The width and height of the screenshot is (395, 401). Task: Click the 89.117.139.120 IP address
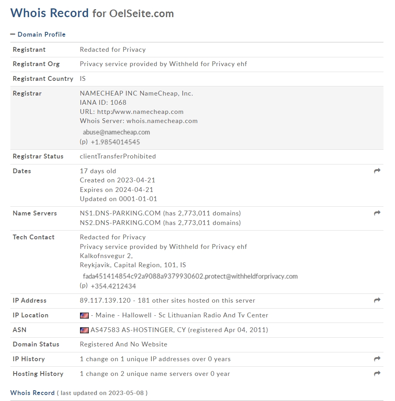pos(105,301)
